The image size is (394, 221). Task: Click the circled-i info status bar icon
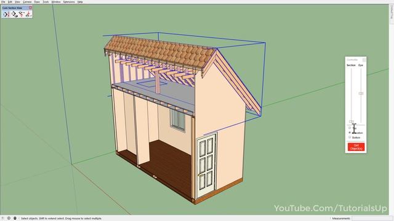click(x=9, y=219)
